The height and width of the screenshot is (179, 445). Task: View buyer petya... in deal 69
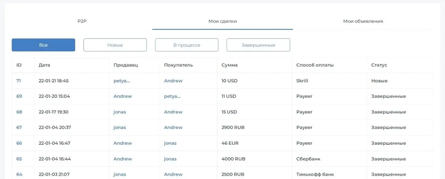point(172,96)
